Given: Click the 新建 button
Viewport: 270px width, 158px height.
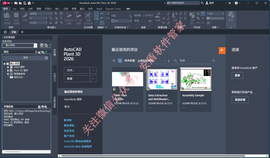Looking at the screenshot, I should [77, 78].
